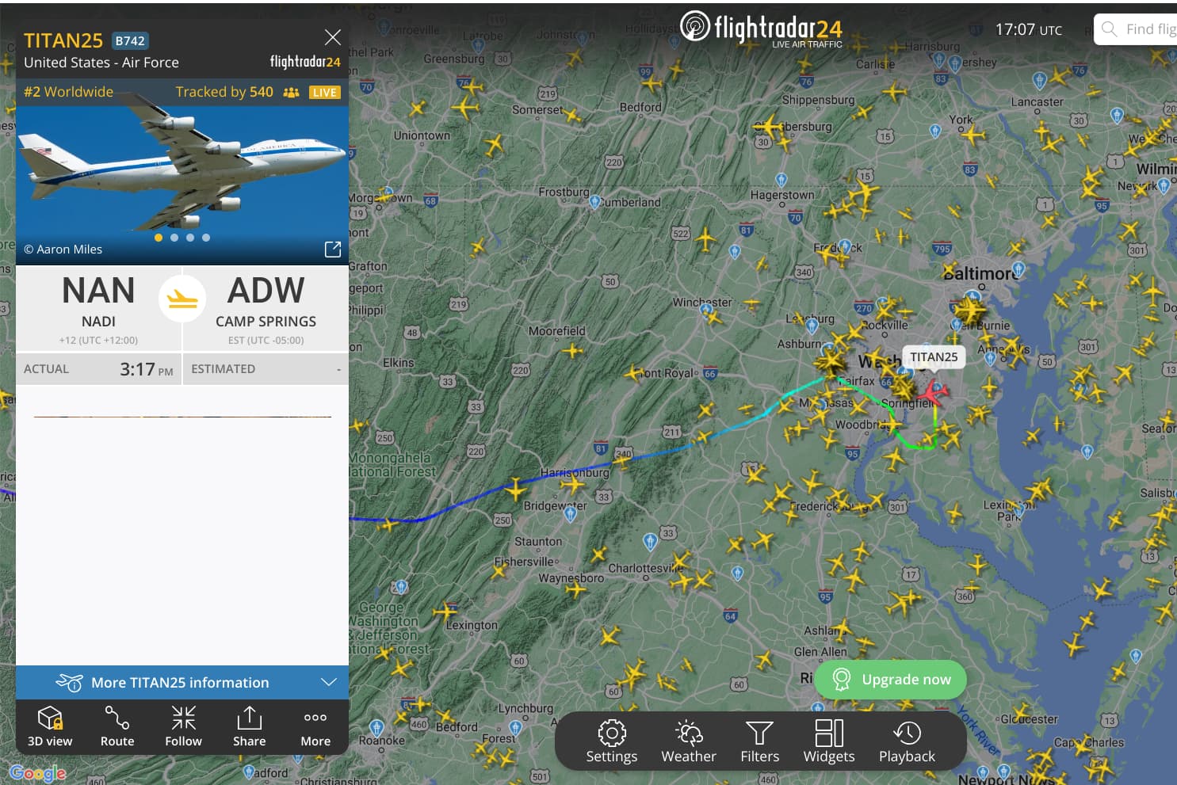Open Widgets menu
The height and width of the screenshot is (785, 1177).
pyautogui.click(x=829, y=741)
